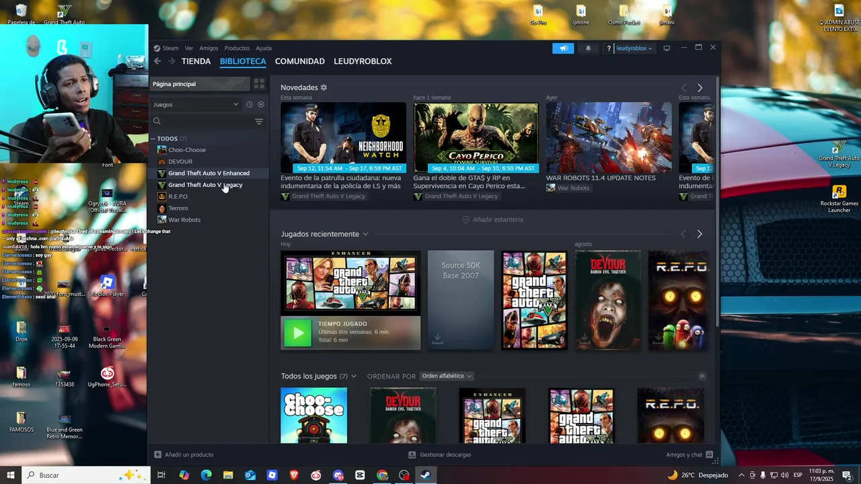Open the Windows notification center icon
The image size is (861, 484).
pos(847,475)
